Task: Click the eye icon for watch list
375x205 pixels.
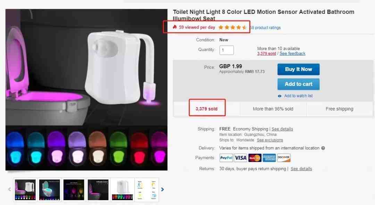Action: click(x=280, y=96)
